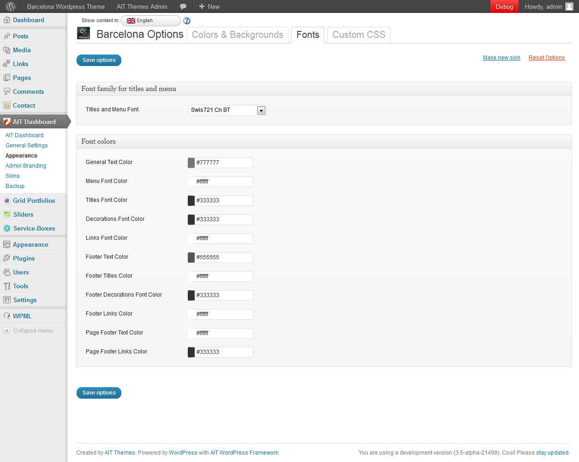Click the top Save options button
Screen dimensions: 579x462
pos(99,60)
